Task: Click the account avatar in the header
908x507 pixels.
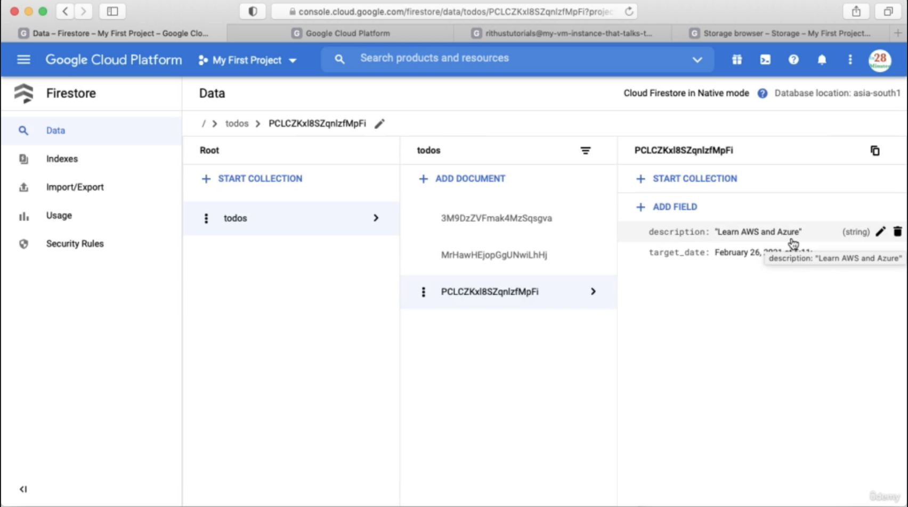Action: point(880,60)
